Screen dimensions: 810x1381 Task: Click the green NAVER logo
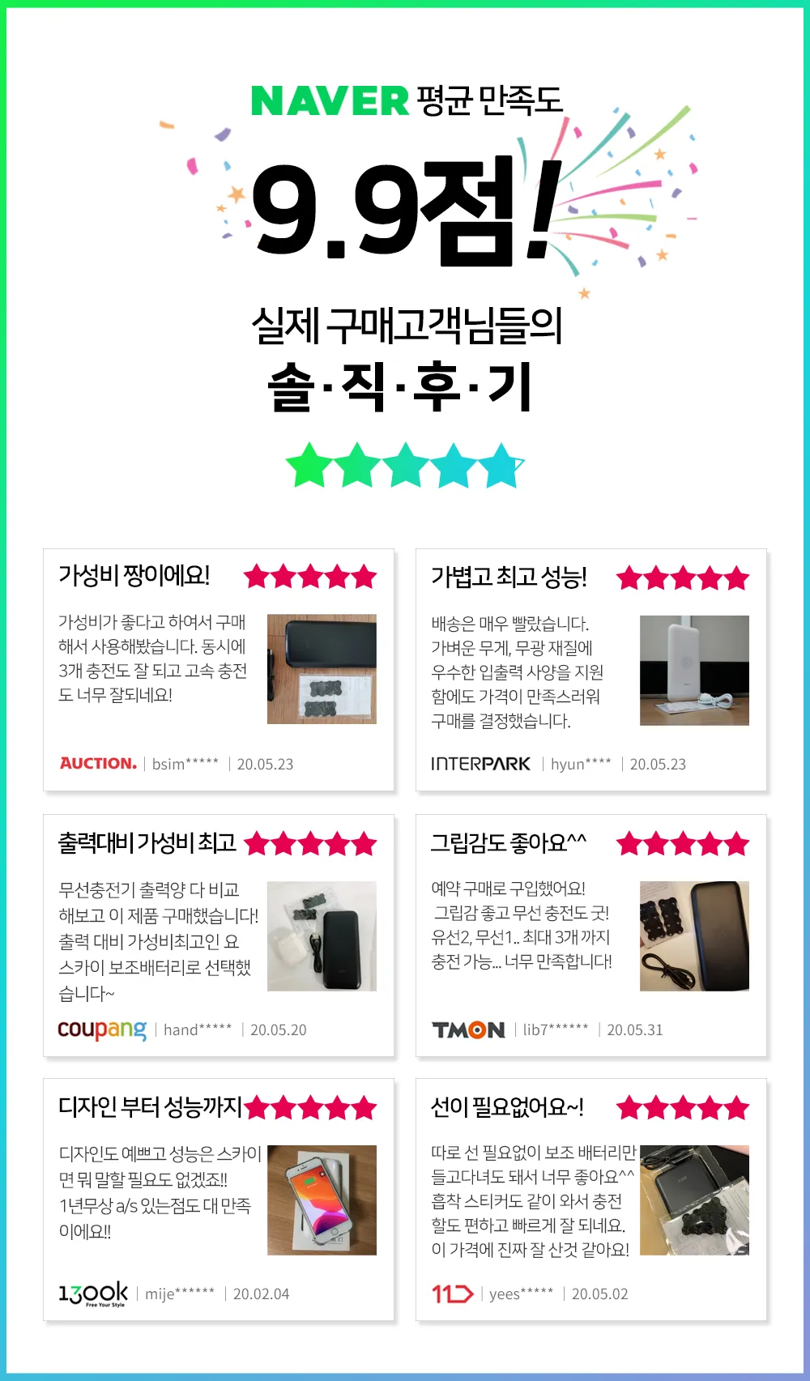pyautogui.click(x=330, y=101)
